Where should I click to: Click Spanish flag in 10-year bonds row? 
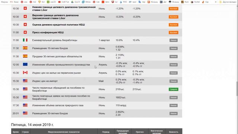pos(25,48)
